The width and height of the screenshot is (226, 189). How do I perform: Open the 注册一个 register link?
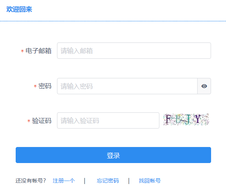(x=64, y=181)
